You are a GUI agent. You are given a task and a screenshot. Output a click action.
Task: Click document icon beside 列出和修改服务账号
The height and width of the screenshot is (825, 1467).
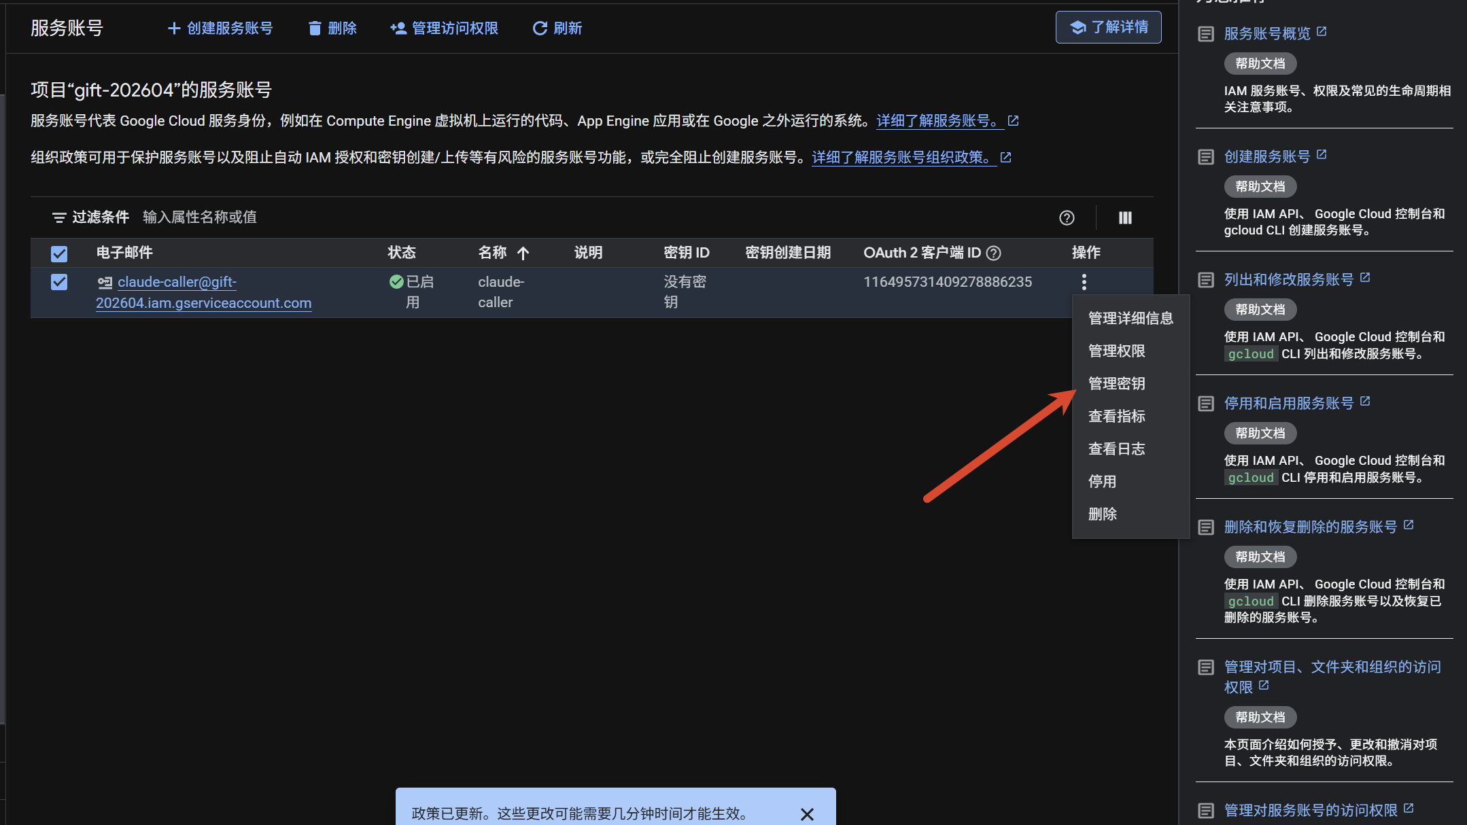click(1206, 280)
